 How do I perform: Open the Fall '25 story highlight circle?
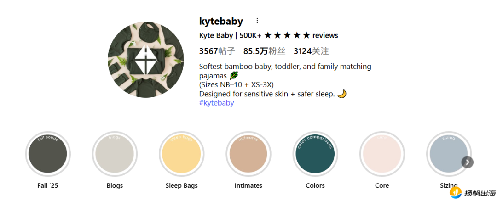48,154
